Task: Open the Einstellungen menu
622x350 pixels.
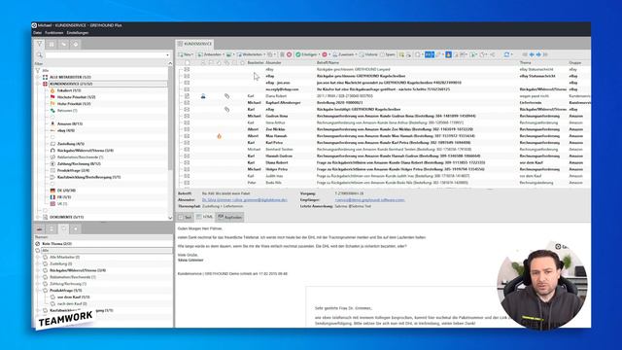Action: (78, 33)
